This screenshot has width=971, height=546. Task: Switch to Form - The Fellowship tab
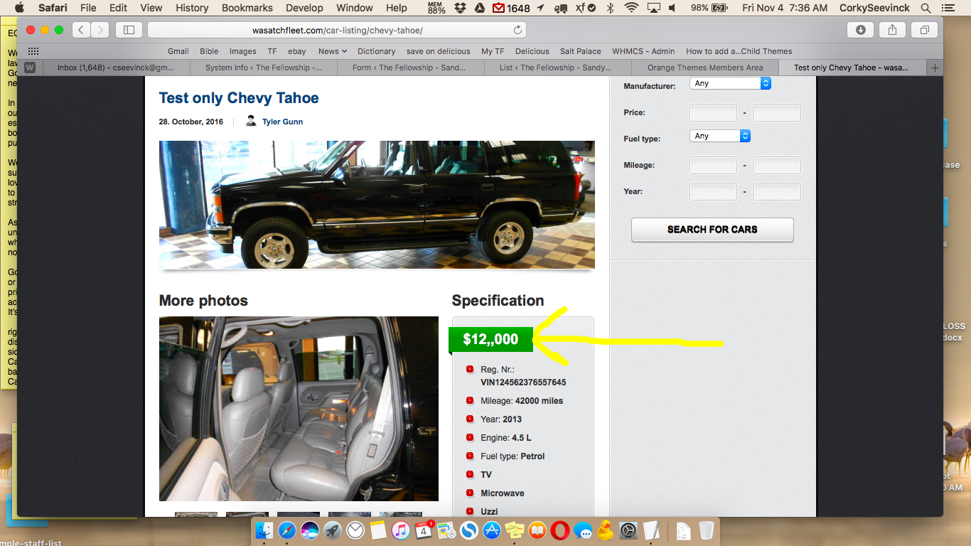pos(409,68)
